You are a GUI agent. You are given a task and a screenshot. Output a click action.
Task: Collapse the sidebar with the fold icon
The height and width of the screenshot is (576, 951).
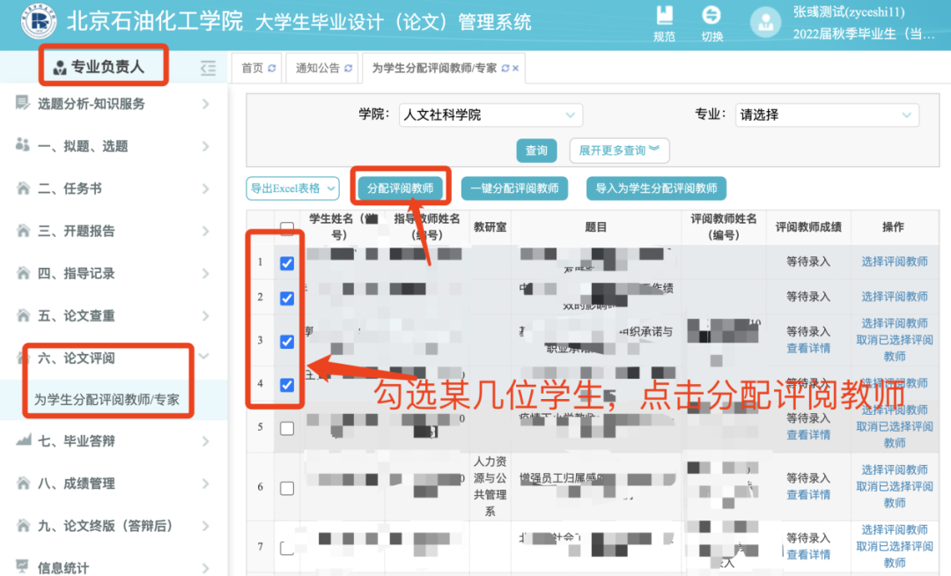[x=208, y=68]
